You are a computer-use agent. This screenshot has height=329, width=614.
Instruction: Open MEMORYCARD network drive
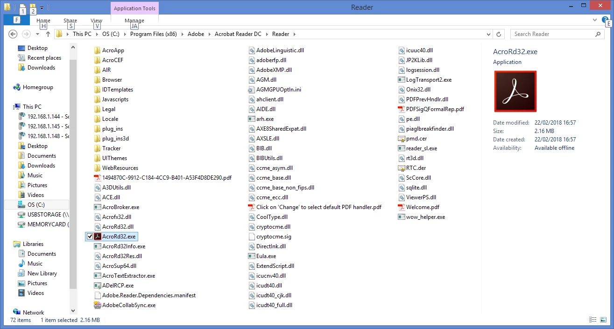click(x=43, y=224)
